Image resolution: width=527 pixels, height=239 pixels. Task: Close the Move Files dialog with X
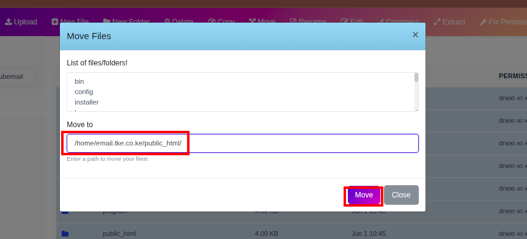coord(415,35)
